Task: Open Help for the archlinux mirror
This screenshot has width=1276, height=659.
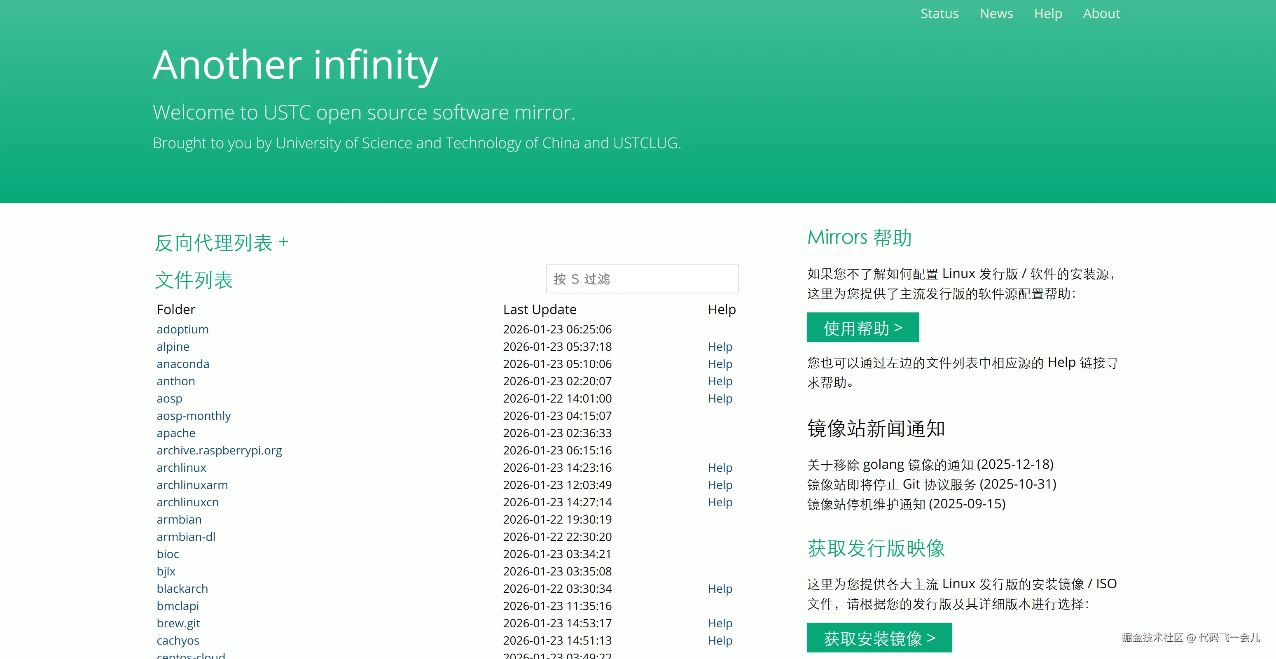Action: point(719,467)
